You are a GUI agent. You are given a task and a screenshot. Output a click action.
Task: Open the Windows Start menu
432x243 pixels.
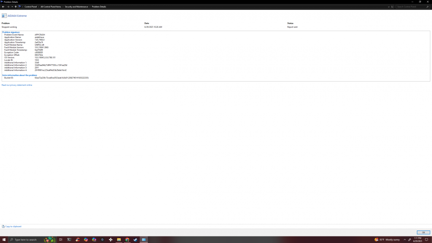(x=4, y=240)
